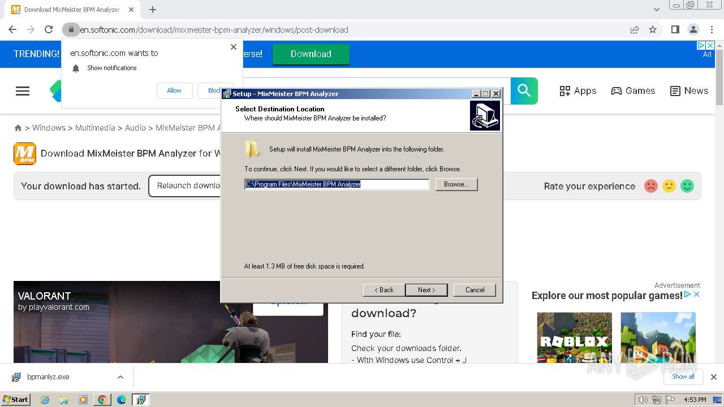Open the Valorant advertisement video
The image size is (724, 407).
[171, 322]
